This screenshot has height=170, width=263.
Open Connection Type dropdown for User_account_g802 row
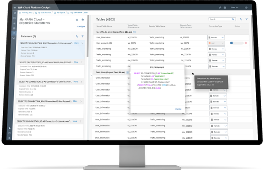pyautogui.click(x=216, y=43)
